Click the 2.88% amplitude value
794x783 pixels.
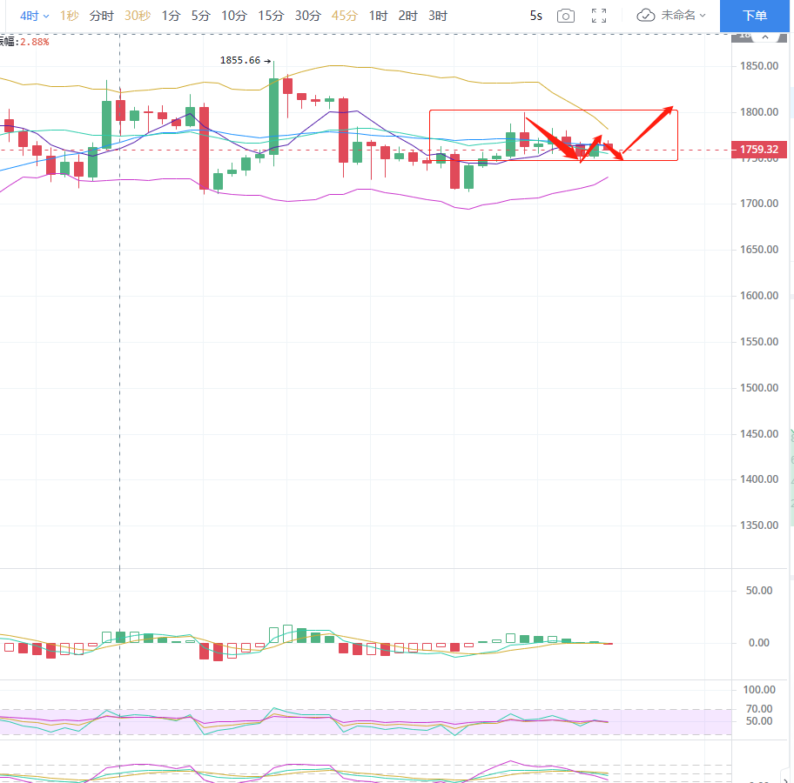point(35,42)
